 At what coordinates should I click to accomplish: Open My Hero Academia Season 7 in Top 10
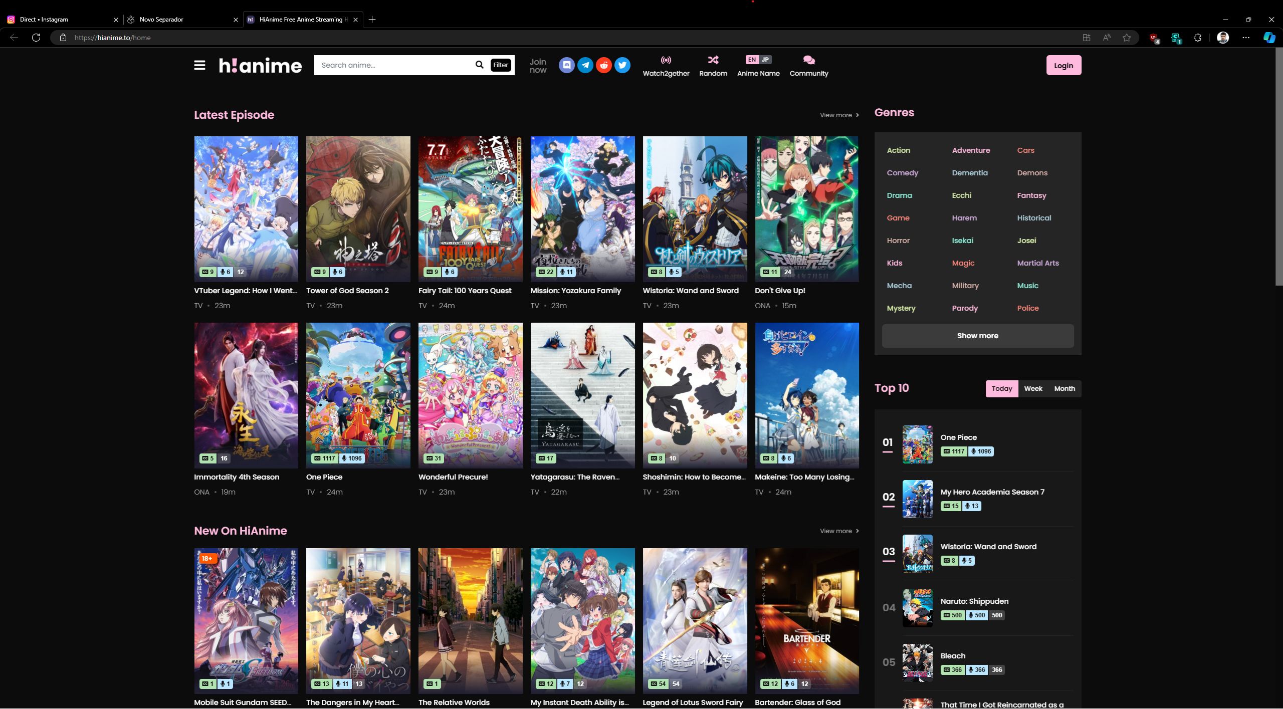tap(992, 492)
